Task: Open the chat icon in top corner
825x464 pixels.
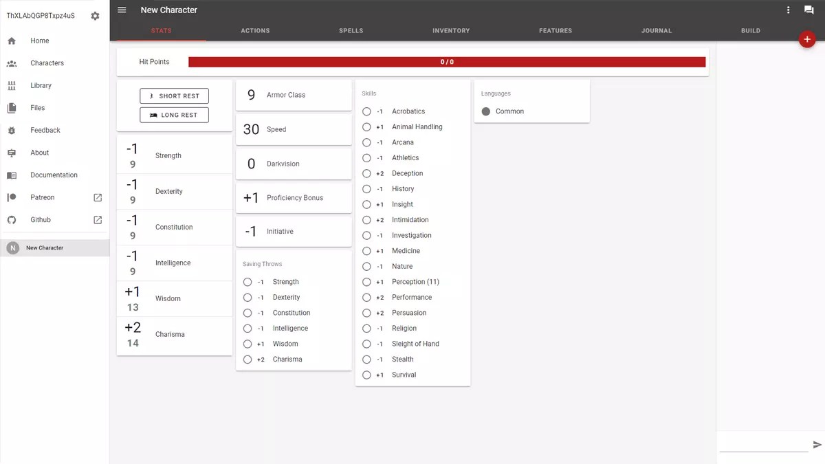Action: coord(808,10)
